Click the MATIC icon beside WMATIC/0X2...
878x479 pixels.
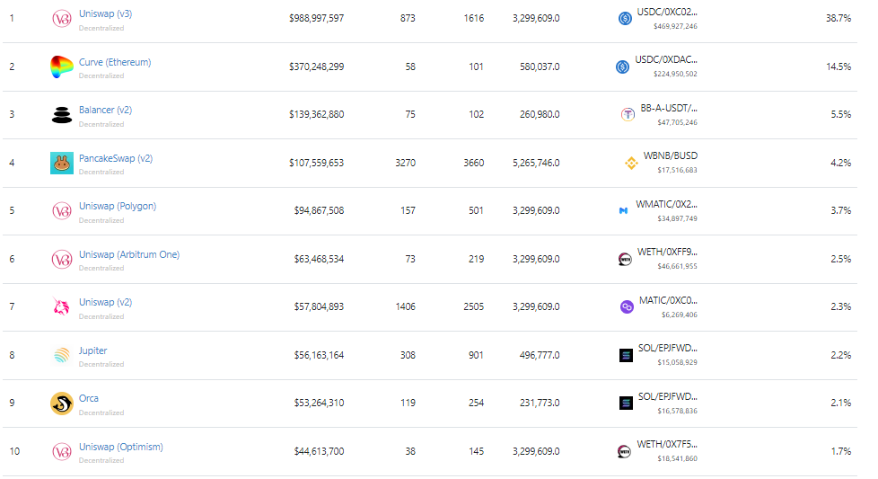coord(623,211)
